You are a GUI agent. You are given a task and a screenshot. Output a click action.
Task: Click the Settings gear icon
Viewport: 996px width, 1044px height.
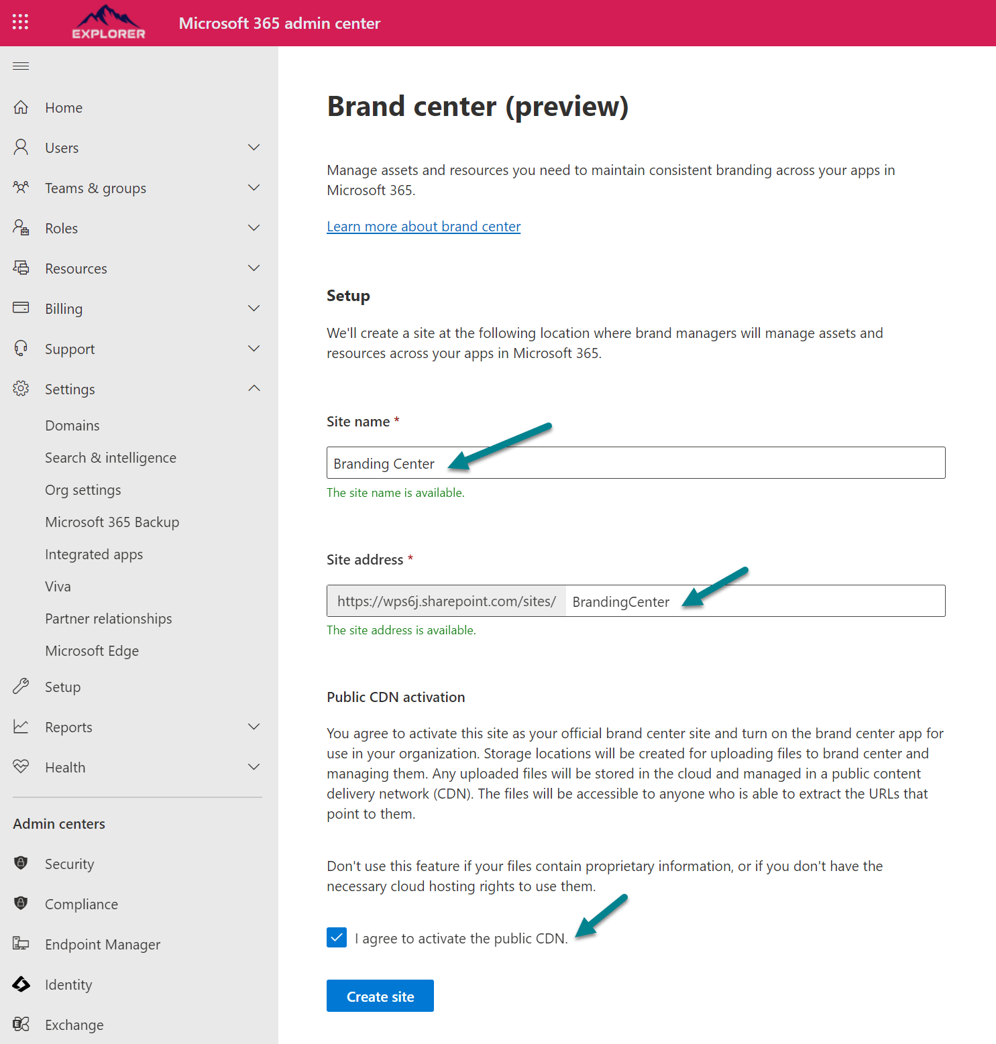21,388
